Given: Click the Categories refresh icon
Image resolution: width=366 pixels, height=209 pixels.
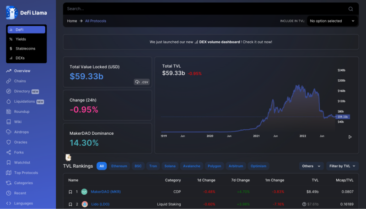Looking at the screenshot, I should point(9,183).
